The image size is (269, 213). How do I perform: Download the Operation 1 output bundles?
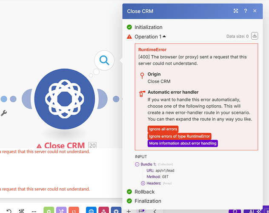coord(255,36)
